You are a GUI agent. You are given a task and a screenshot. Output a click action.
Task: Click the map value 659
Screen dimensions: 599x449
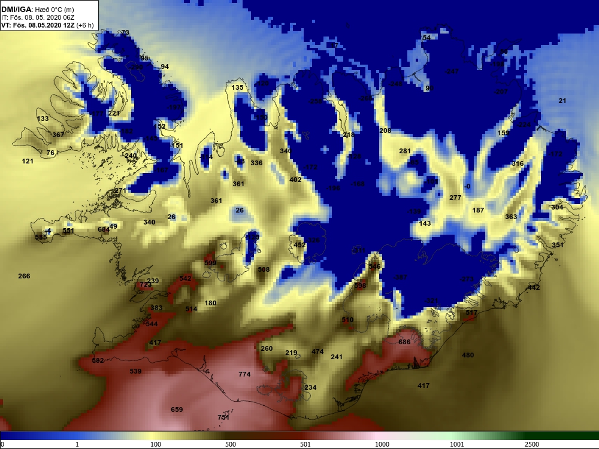pos(177,409)
